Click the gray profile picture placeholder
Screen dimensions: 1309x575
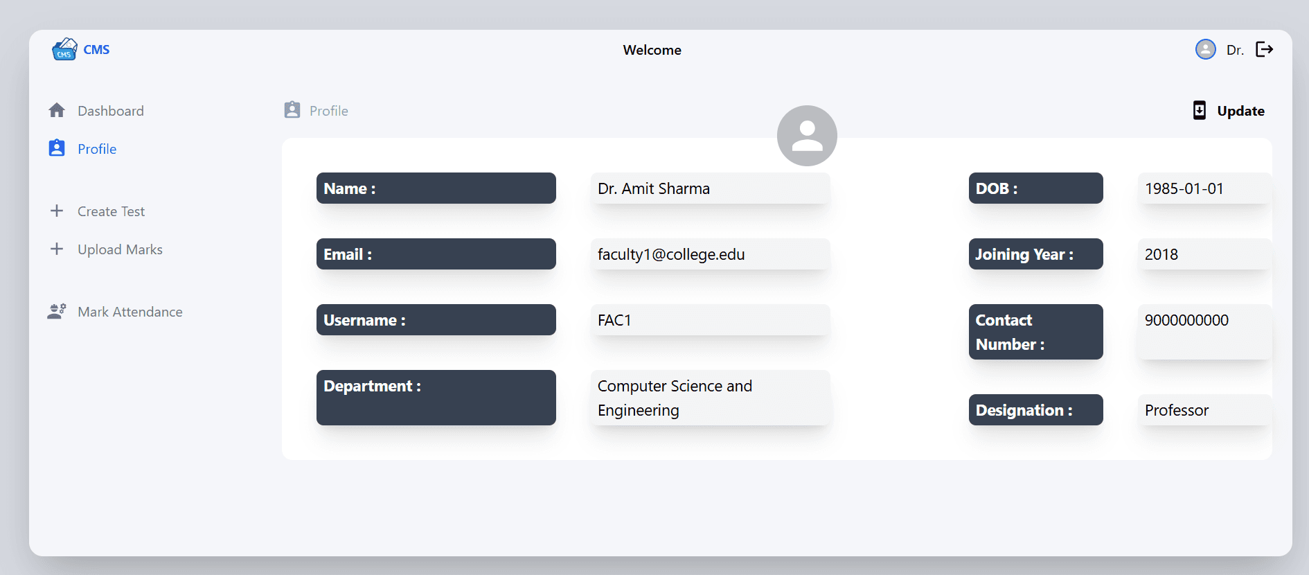coord(807,136)
